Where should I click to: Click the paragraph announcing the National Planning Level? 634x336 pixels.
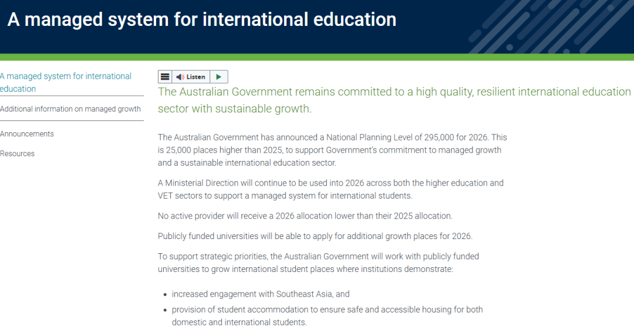[x=332, y=150]
